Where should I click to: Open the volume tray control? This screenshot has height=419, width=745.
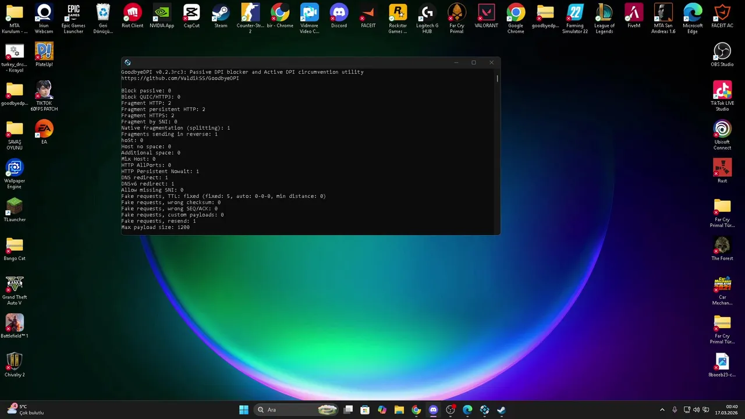click(x=697, y=410)
